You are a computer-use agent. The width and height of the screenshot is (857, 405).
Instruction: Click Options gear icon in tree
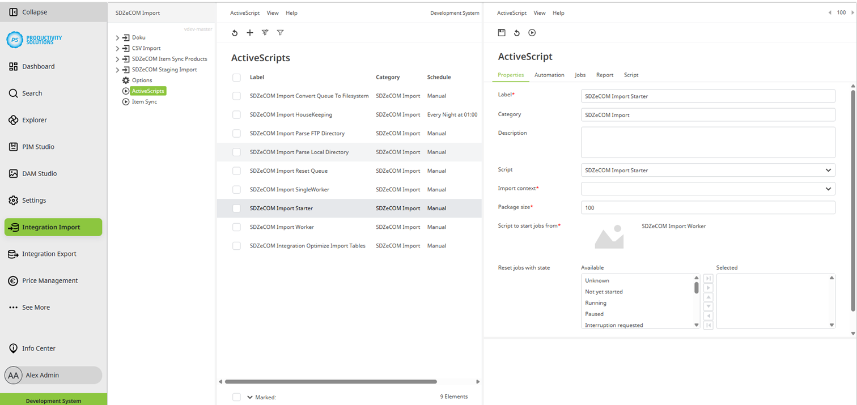click(126, 80)
